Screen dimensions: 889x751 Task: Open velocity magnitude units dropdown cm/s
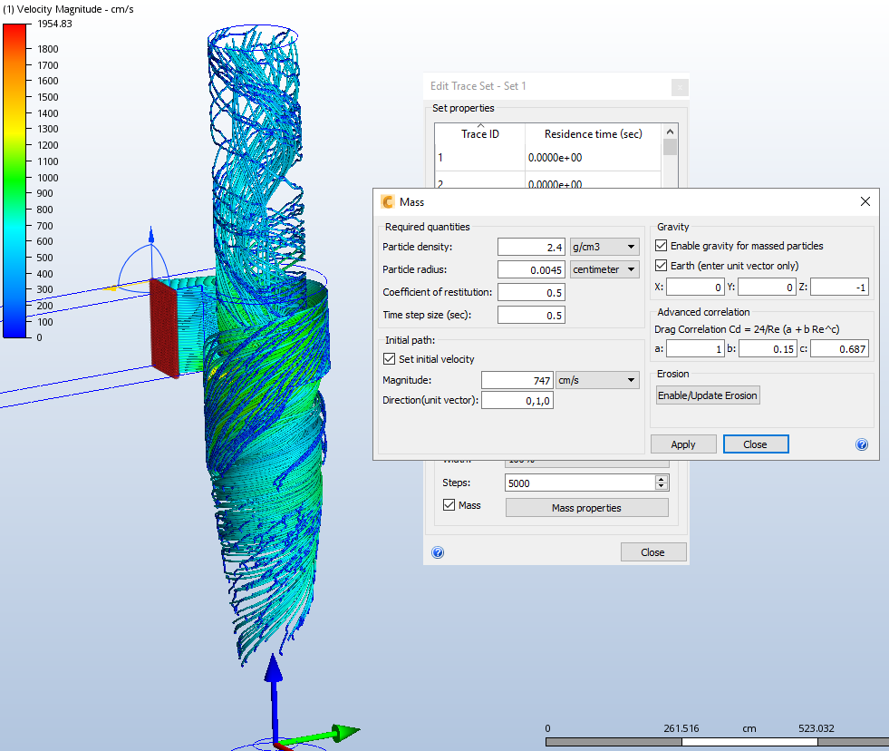coord(597,380)
